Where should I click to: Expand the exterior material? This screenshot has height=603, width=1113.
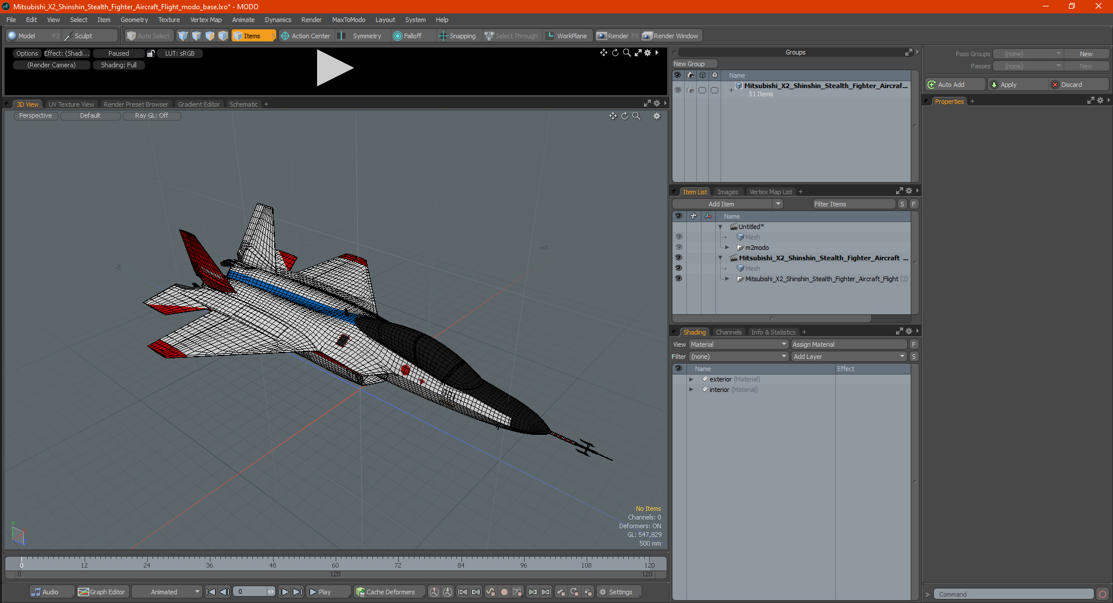point(691,379)
